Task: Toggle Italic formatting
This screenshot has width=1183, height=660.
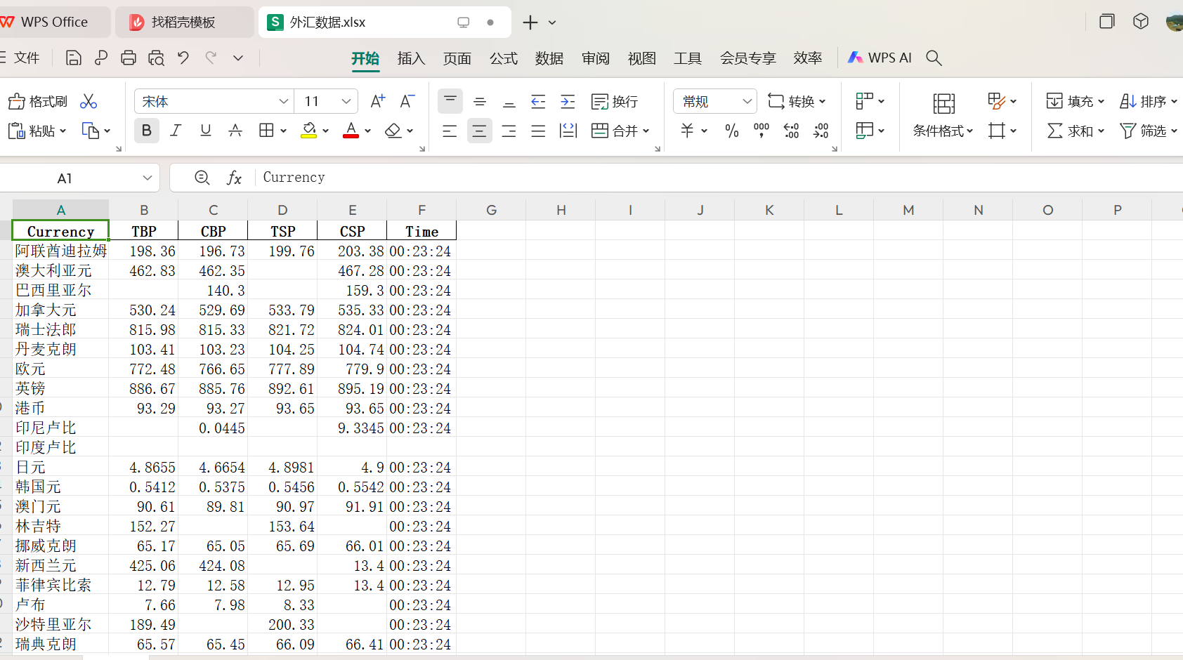Action: coord(176,131)
